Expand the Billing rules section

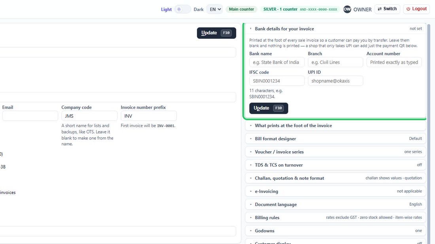[x=336, y=218]
